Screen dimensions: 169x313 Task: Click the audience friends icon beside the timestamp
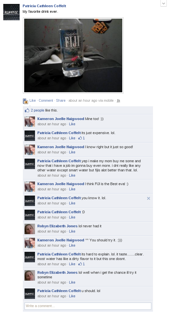[x=118, y=101]
